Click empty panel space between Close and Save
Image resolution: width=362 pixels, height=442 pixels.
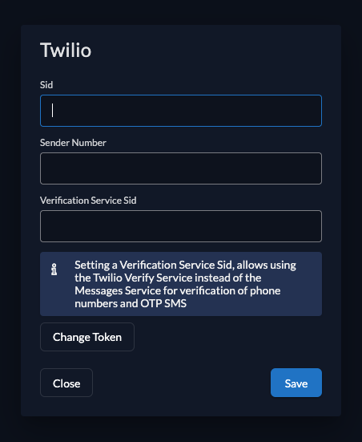point(182,383)
